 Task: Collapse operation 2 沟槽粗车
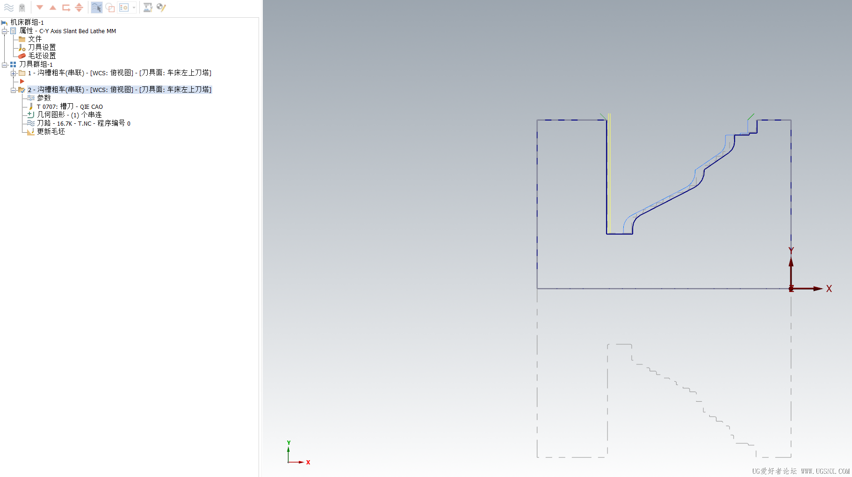(x=14, y=90)
